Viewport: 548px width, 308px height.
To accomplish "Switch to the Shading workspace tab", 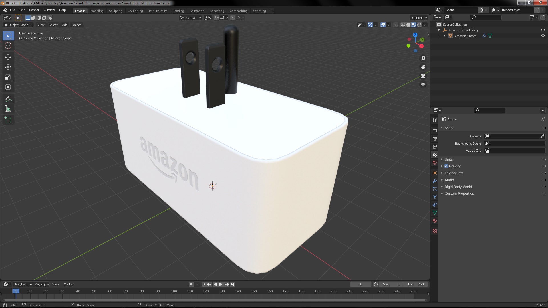I will coord(178,11).
